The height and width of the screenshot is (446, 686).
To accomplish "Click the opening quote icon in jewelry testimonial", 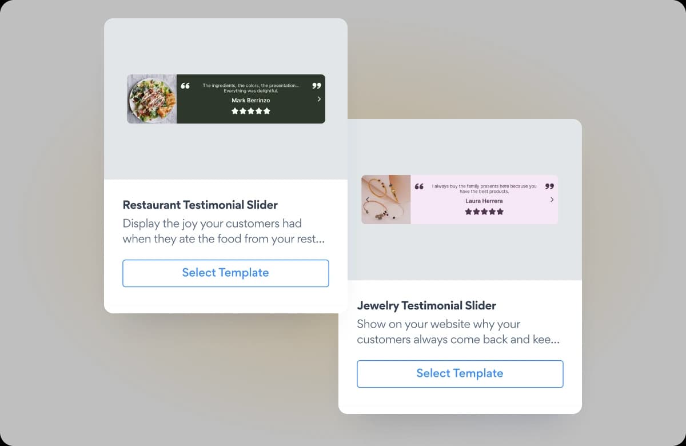I will [420, 186].
